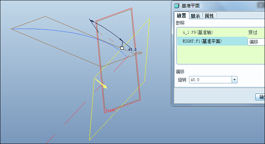The image size is (265, 144).
Task: Open the 属性 tab
Action: (209, 16)
